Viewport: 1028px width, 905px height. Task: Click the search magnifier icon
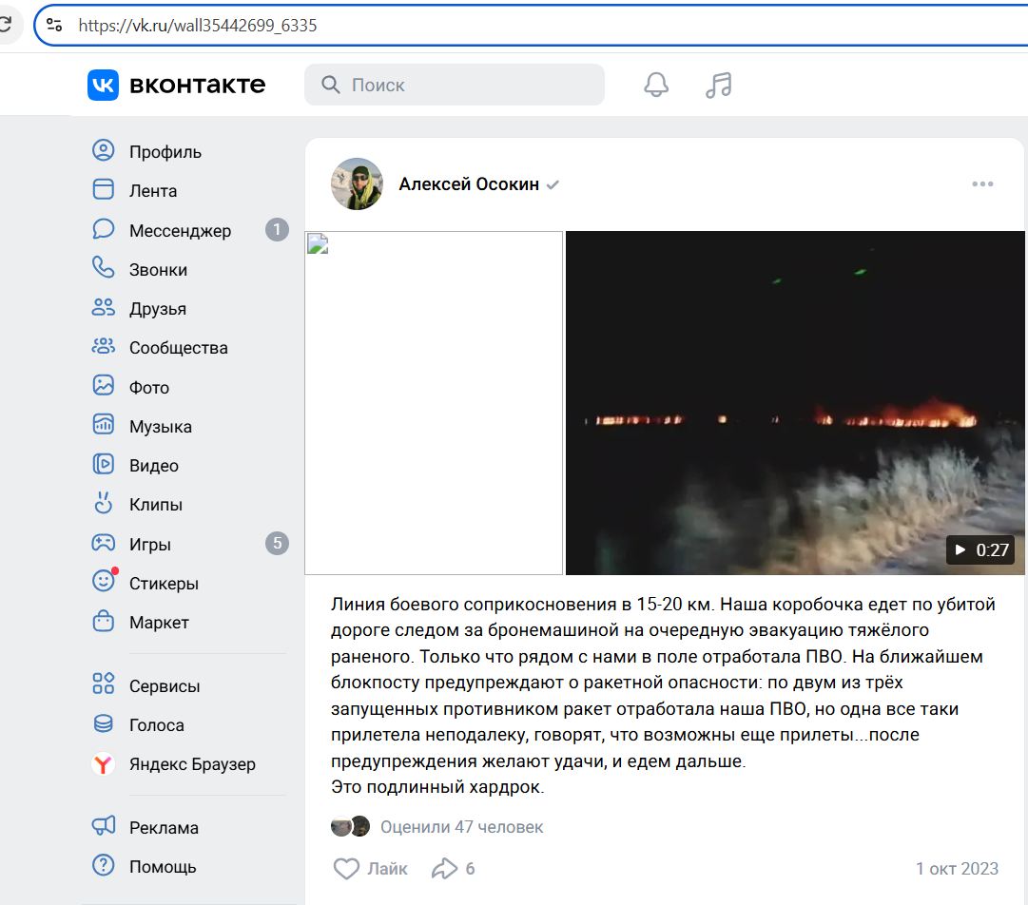[330, 85]
